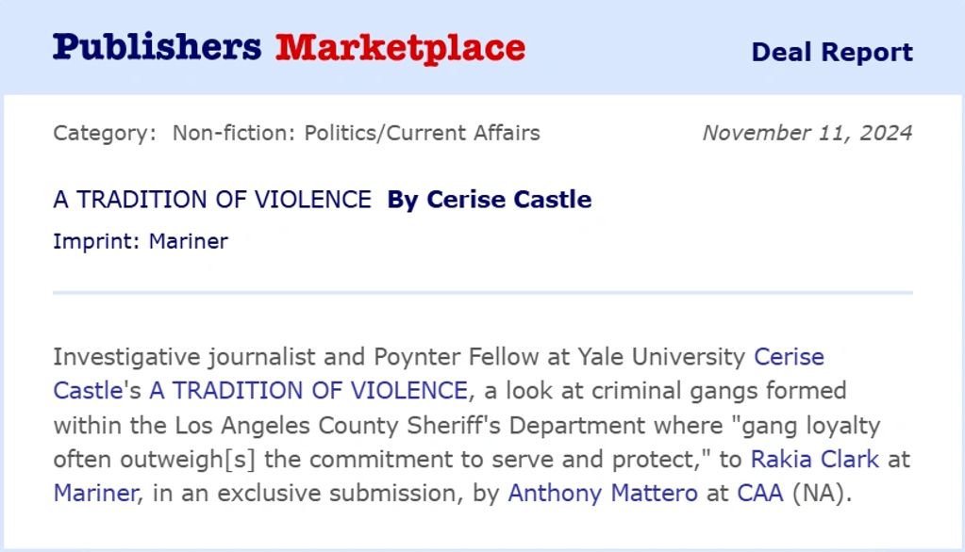Screen dimensions: 965x552
Task: Click the November 11, 2024 date
Action: tap(807, 133)
